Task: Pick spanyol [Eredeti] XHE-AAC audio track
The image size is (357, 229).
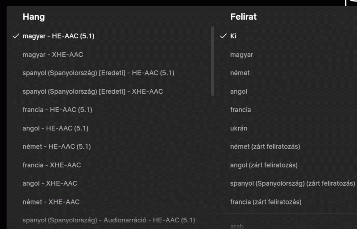Action: (92, 92)
